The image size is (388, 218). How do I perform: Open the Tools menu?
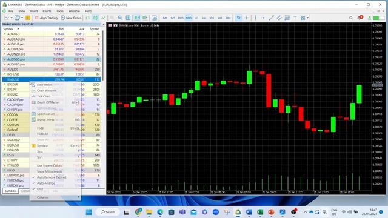pyautogui.click(x=60, y=11)
